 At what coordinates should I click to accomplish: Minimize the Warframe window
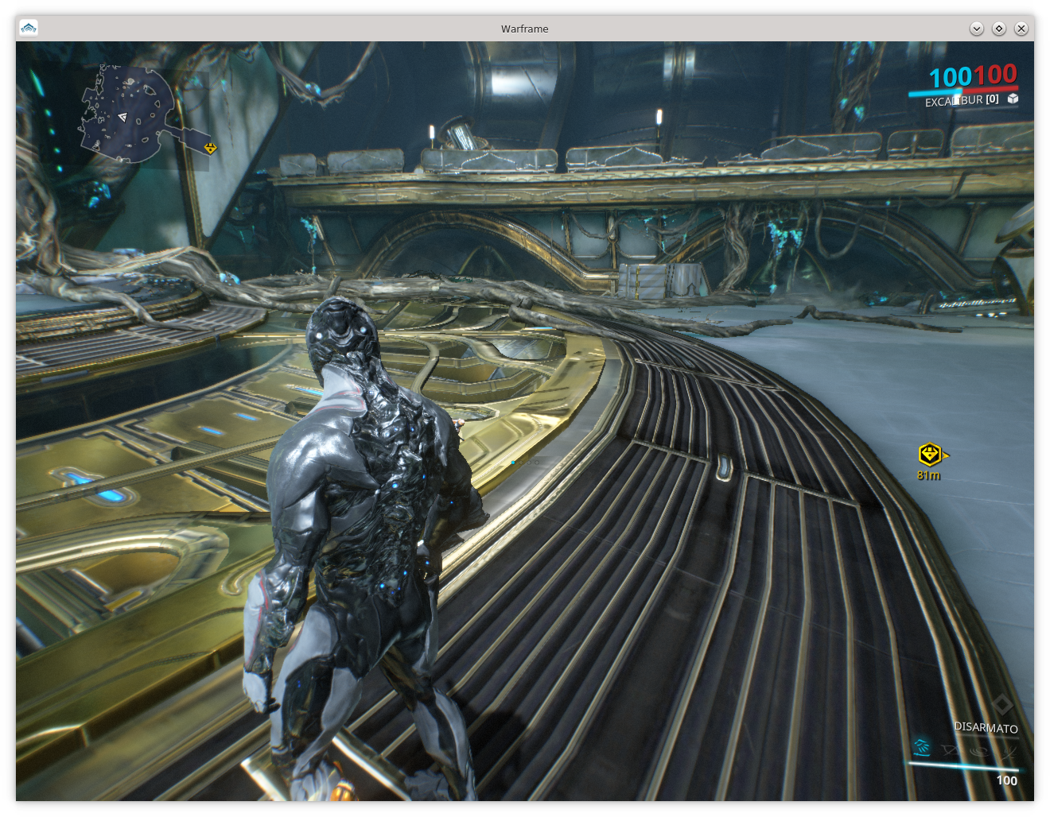[977, 29]
